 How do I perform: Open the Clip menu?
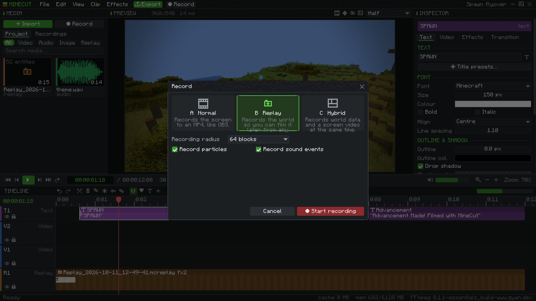(x=95, y=4)
